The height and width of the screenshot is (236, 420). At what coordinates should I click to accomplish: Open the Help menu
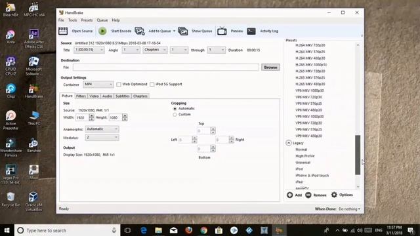point(115,20)
